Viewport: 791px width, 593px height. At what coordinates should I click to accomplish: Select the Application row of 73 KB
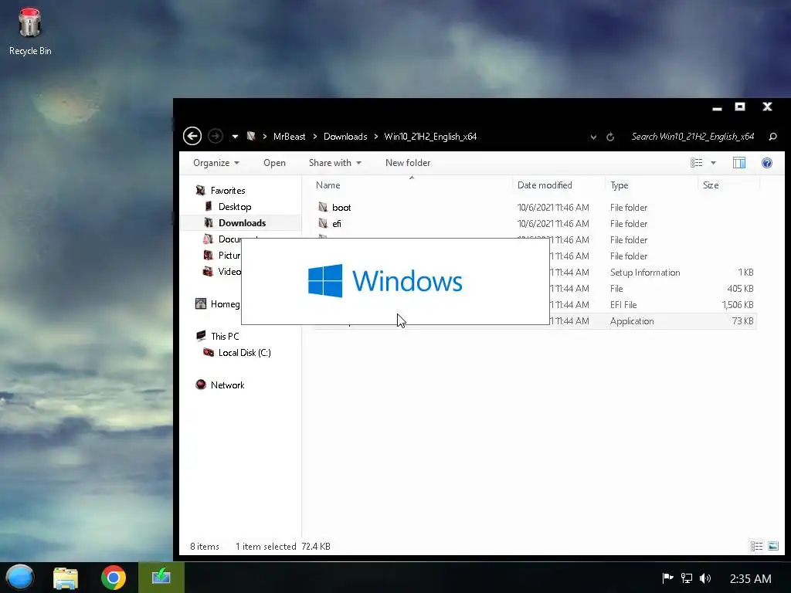[x=653, y=321]
